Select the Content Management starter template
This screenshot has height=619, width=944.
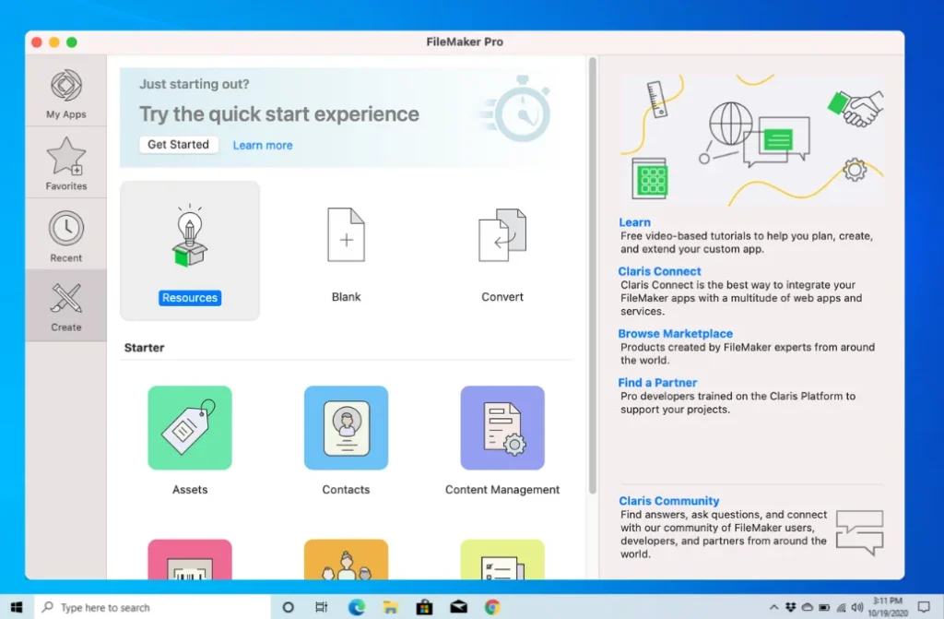(x=502, y=428)
